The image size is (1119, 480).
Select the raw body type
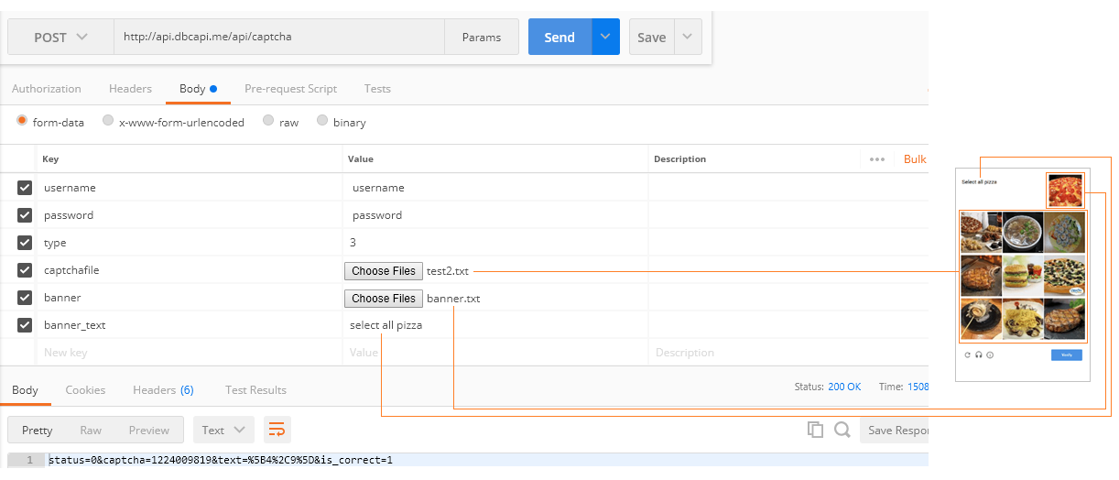(x=268, y=121)
